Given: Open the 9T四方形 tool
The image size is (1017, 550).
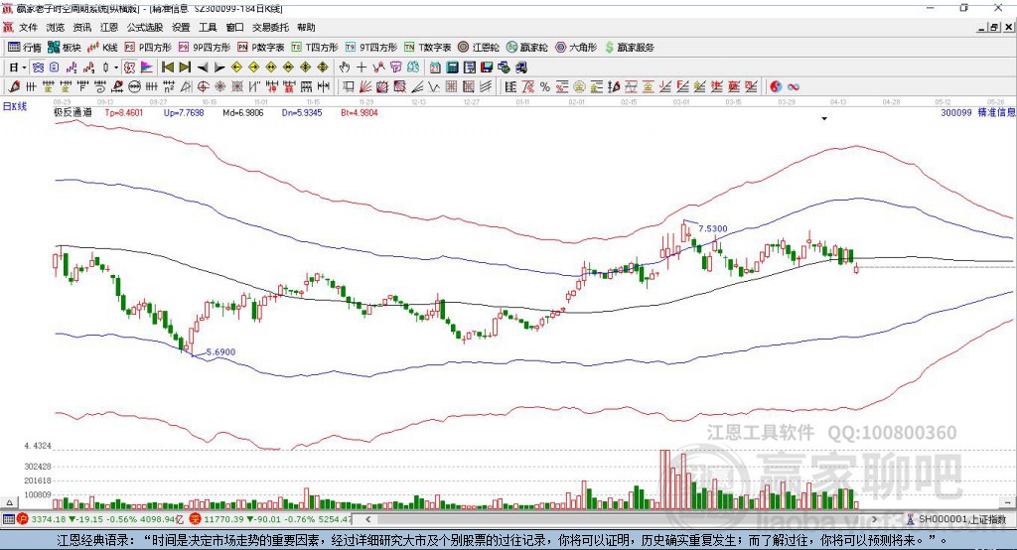Looking at the screenshot, I should [370, 48].
